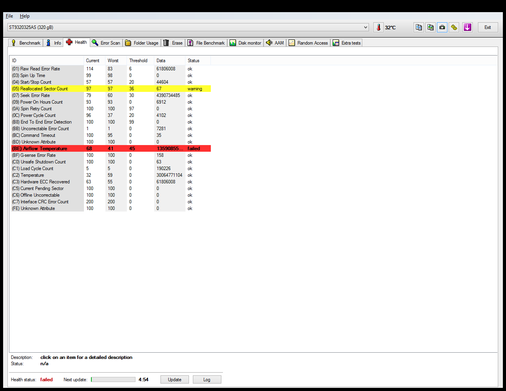Open the File menu
506x391 pixels.
pyautogui.click(x=9, y=16)
